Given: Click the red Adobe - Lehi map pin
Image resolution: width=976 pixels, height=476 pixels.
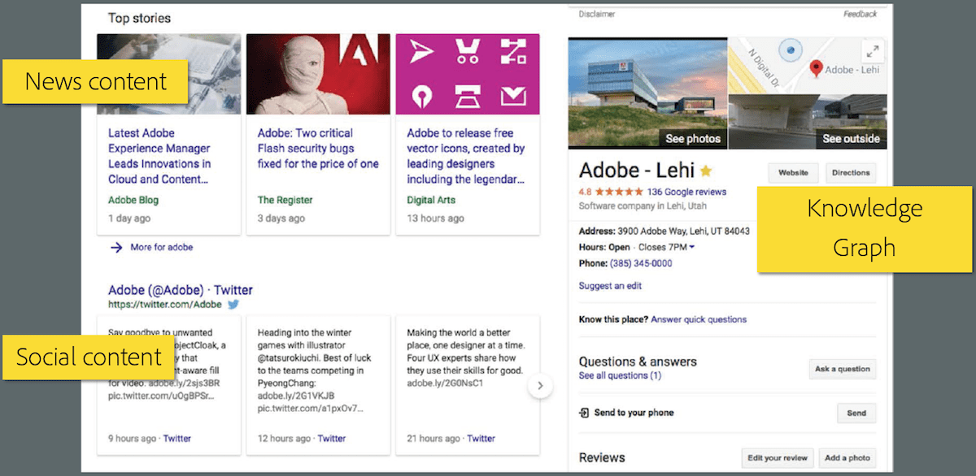Looking at the screenshot, I should click(816, 69).
